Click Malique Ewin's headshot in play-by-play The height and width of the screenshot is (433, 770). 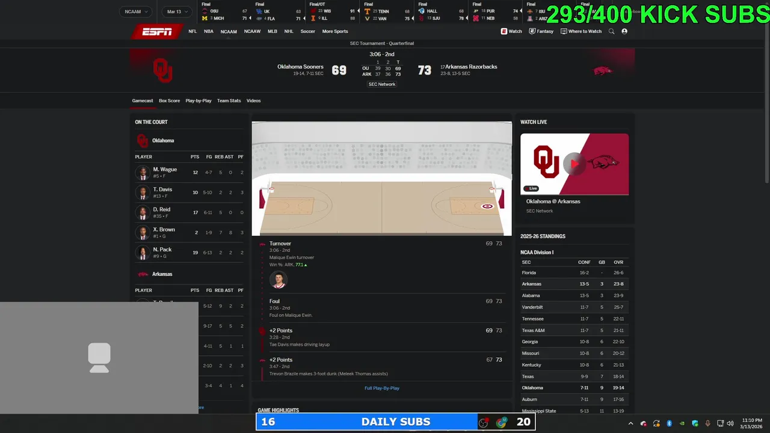[278, 280]
